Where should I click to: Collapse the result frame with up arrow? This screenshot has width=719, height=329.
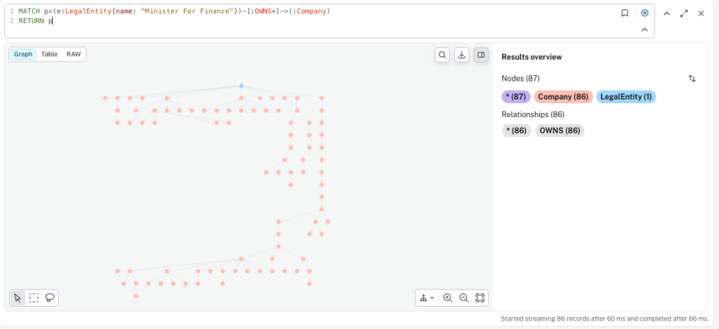point(667,13)
